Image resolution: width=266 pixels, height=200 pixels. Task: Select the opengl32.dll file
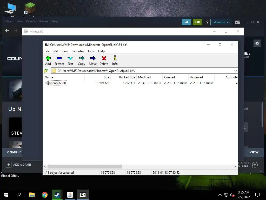coord(58,83)
